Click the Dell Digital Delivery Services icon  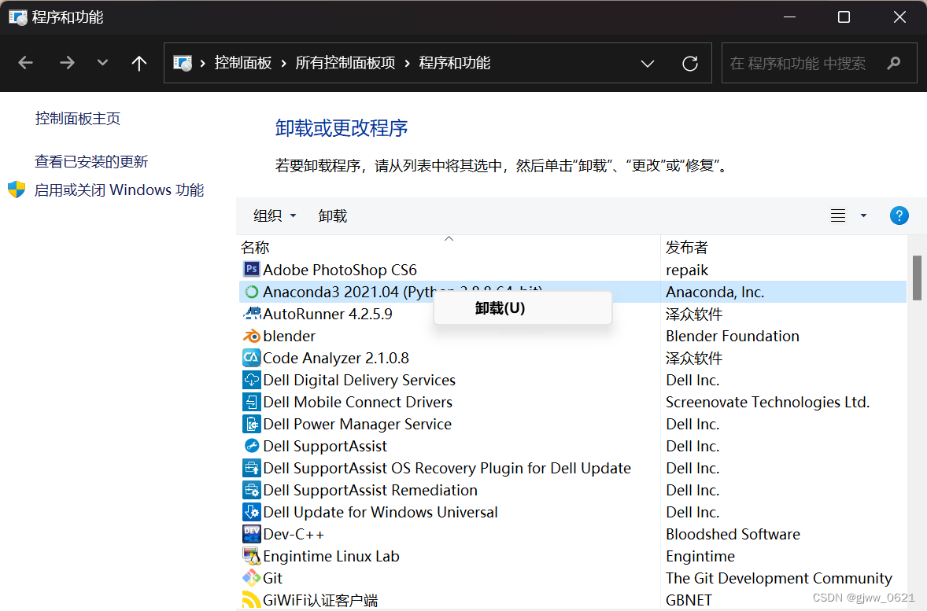coord(251,380)
